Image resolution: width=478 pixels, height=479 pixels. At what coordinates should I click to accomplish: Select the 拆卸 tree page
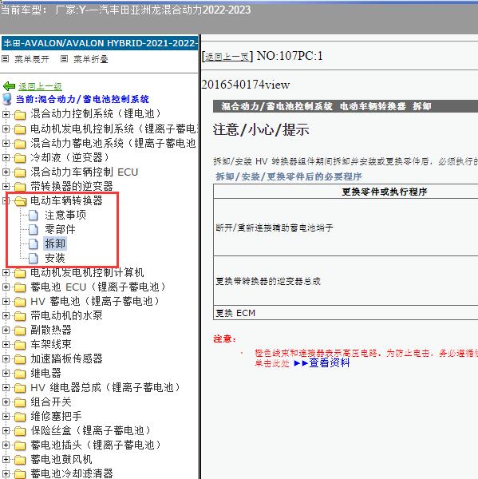[55, 243]
